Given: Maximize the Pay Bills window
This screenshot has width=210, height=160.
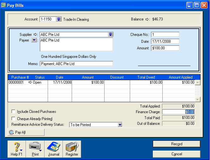Looking at the screenshot, I should [197, 5].
